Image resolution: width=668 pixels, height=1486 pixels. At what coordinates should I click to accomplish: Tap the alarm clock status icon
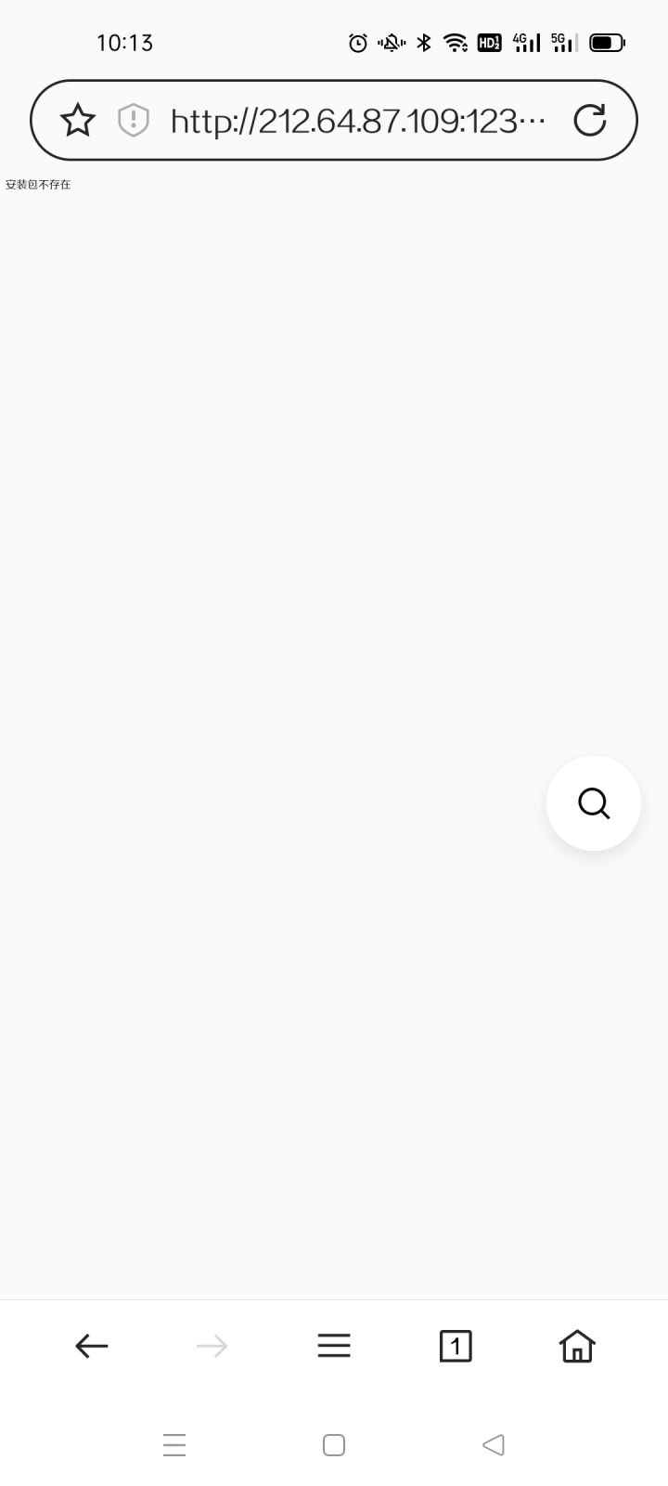click(358, 43)
